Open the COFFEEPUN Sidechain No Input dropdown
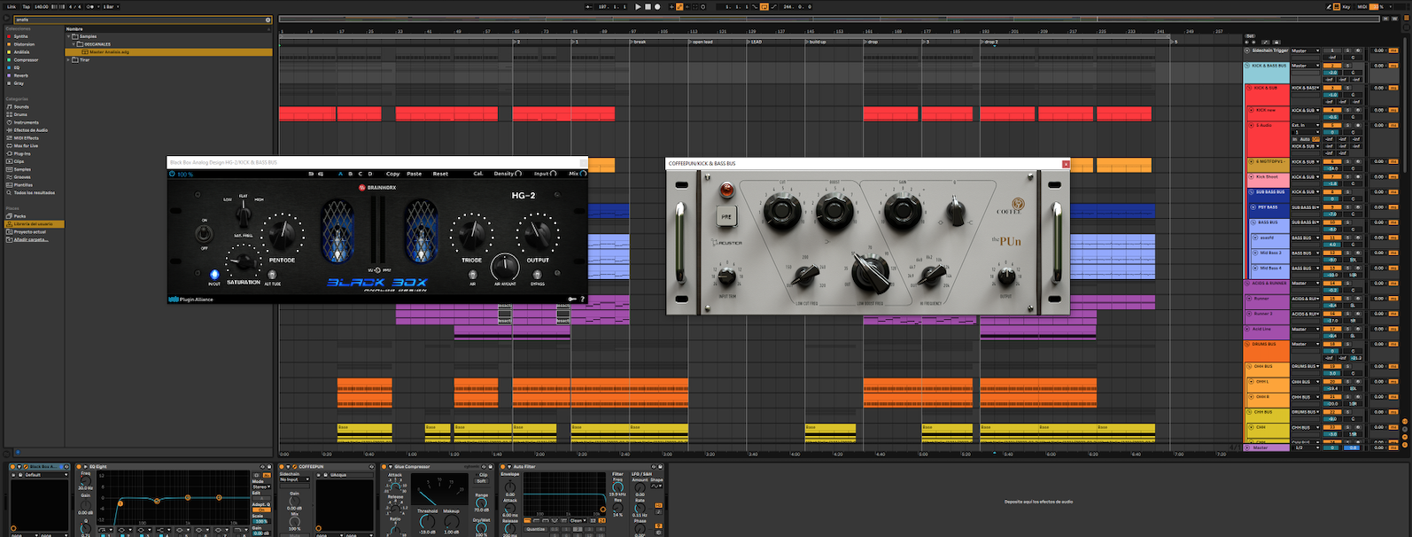1412x537 pixels. click(x=295, y=479)
